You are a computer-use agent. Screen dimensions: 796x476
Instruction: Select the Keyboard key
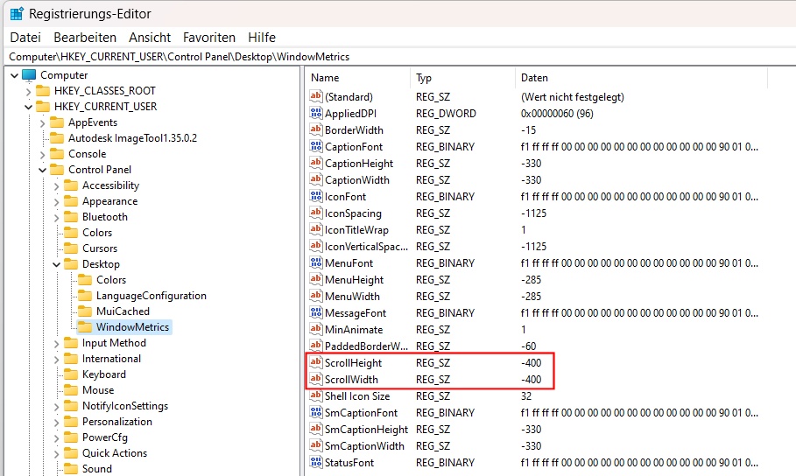(104, 374)
